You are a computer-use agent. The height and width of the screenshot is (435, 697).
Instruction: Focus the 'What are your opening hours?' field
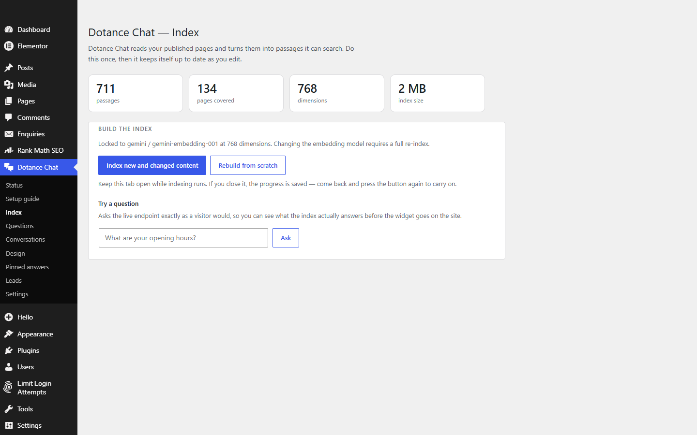pyautogui.click(x=183, y=238)
